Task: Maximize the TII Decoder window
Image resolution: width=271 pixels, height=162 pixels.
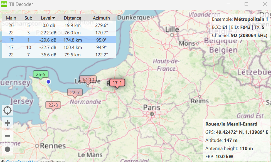Action: 246,4
